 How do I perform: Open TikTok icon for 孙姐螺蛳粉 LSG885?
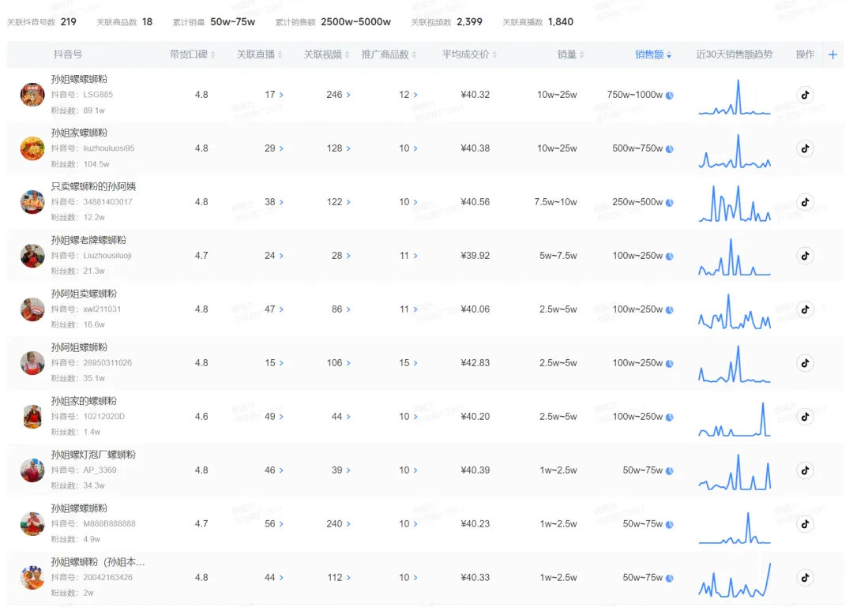[x=805, y=95]
